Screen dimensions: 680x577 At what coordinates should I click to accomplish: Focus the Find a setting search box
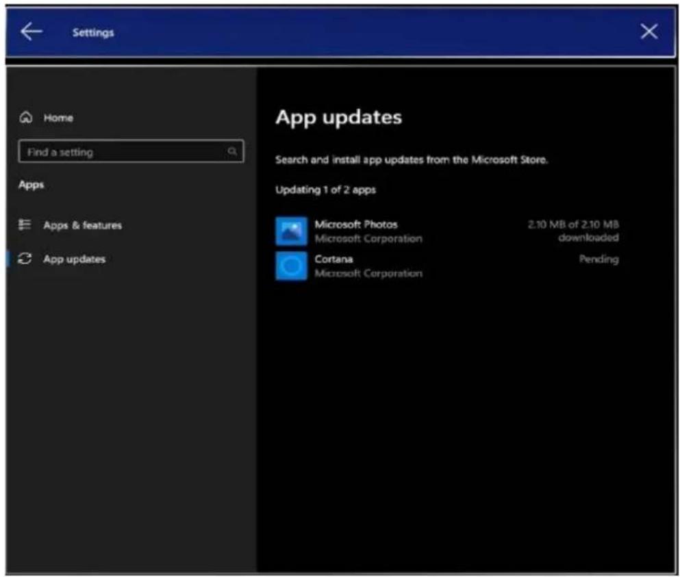coord(131,151)
